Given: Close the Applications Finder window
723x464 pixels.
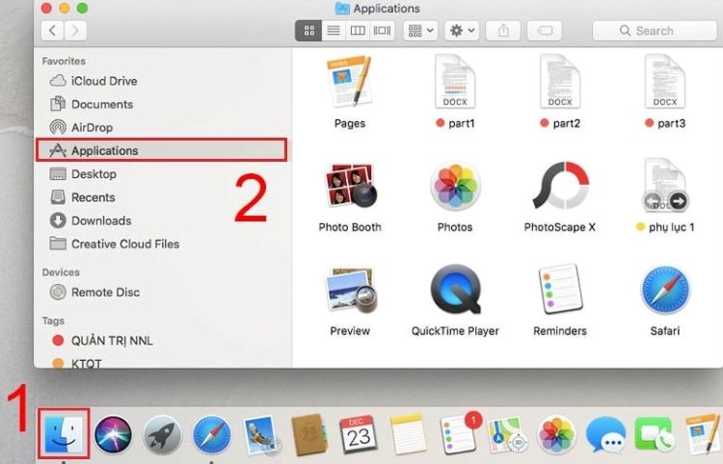Looking at the screenshot, I should pyautogui.click(x=46, y=8).
